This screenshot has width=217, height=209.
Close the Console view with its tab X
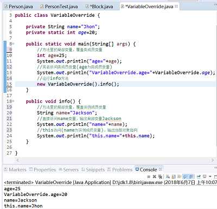tap(160, 169)
